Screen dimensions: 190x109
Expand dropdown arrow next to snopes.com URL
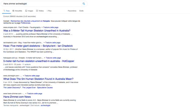[42, 28]
